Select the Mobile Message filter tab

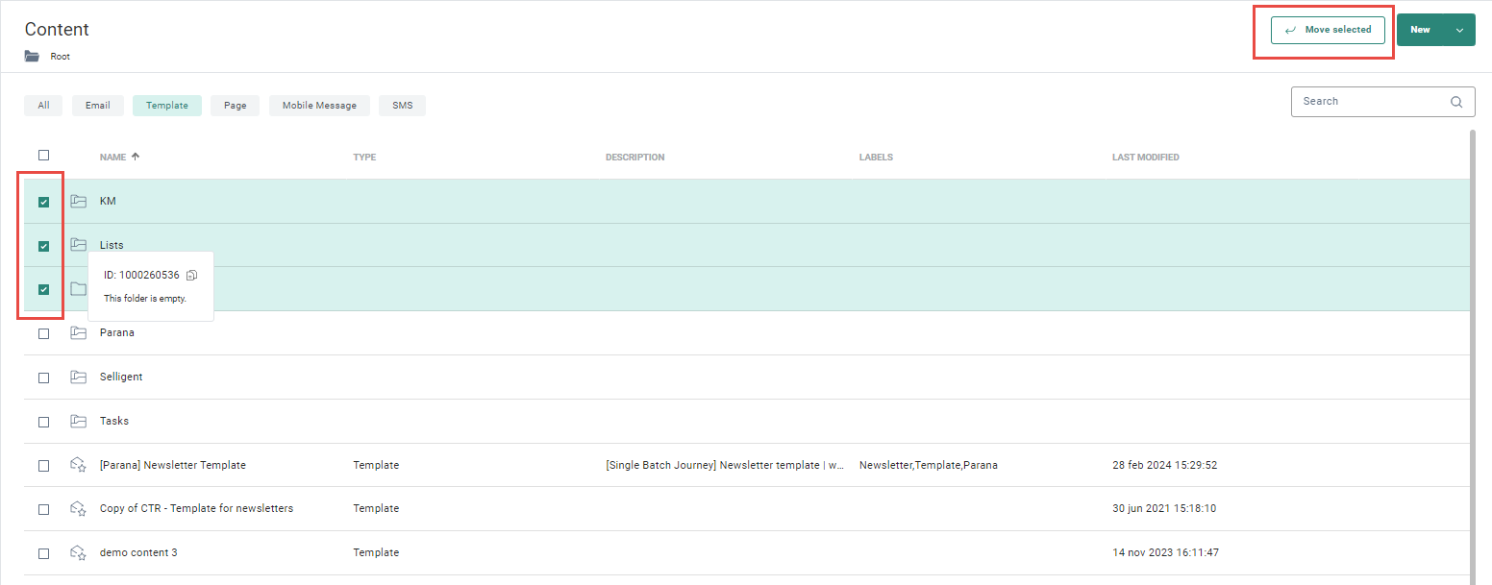319,106
